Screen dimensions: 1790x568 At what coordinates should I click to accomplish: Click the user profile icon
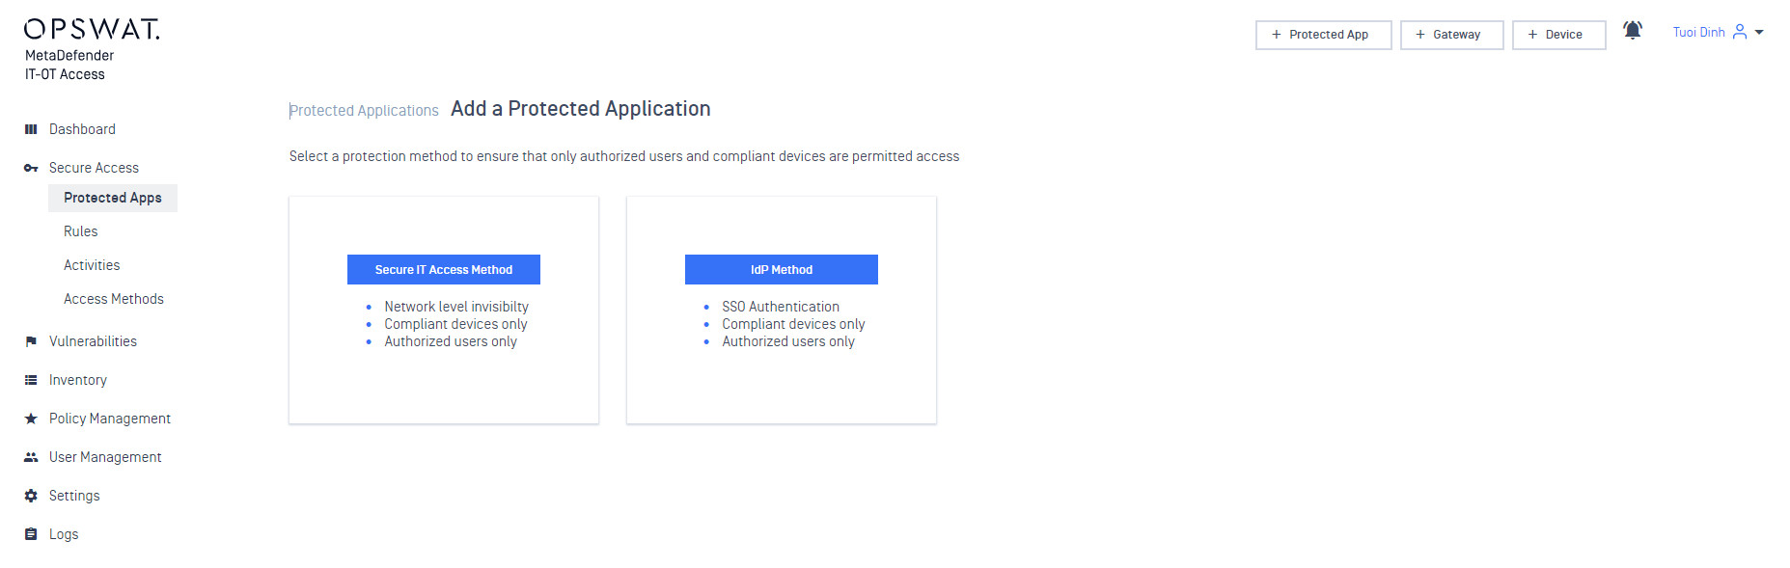1740,32
